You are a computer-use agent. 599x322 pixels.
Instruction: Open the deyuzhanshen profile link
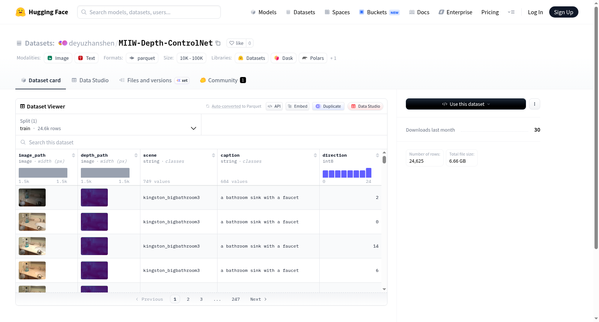(x=92, y=43)
